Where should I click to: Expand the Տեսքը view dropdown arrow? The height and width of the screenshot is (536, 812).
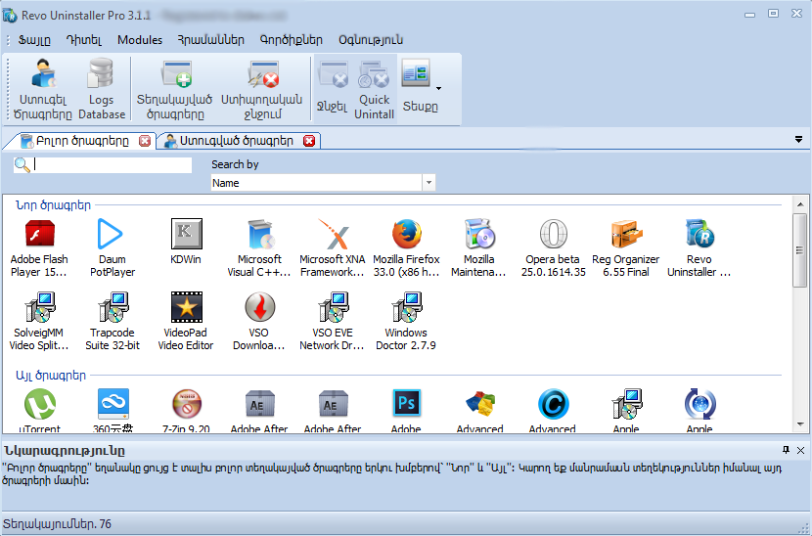[x=438, y=89]
